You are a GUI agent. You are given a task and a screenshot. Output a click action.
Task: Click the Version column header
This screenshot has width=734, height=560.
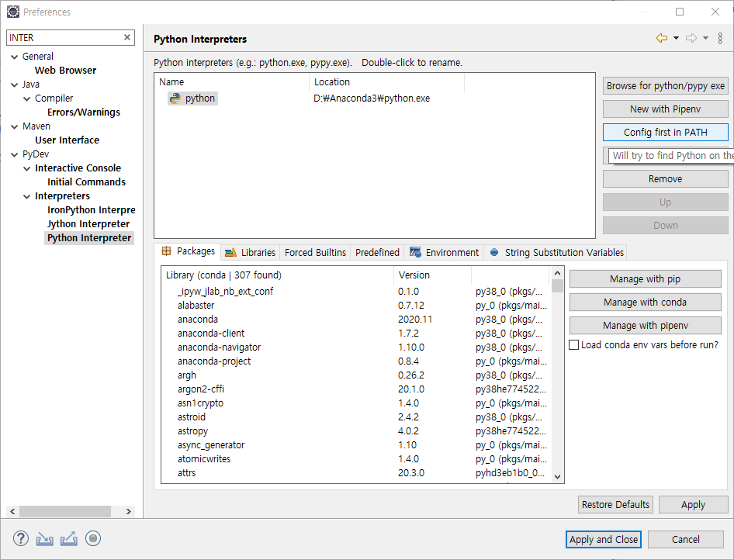(x=432, y=275)
